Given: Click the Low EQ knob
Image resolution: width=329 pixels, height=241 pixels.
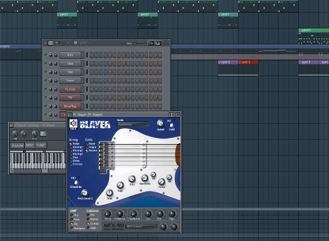Looking at the screenshot, I should pyautogui.click(x=148, y=214).
